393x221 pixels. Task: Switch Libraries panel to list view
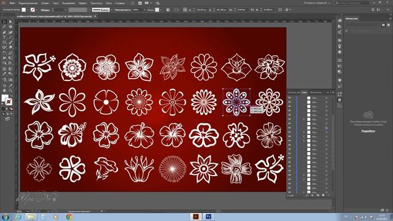(389, 25)
